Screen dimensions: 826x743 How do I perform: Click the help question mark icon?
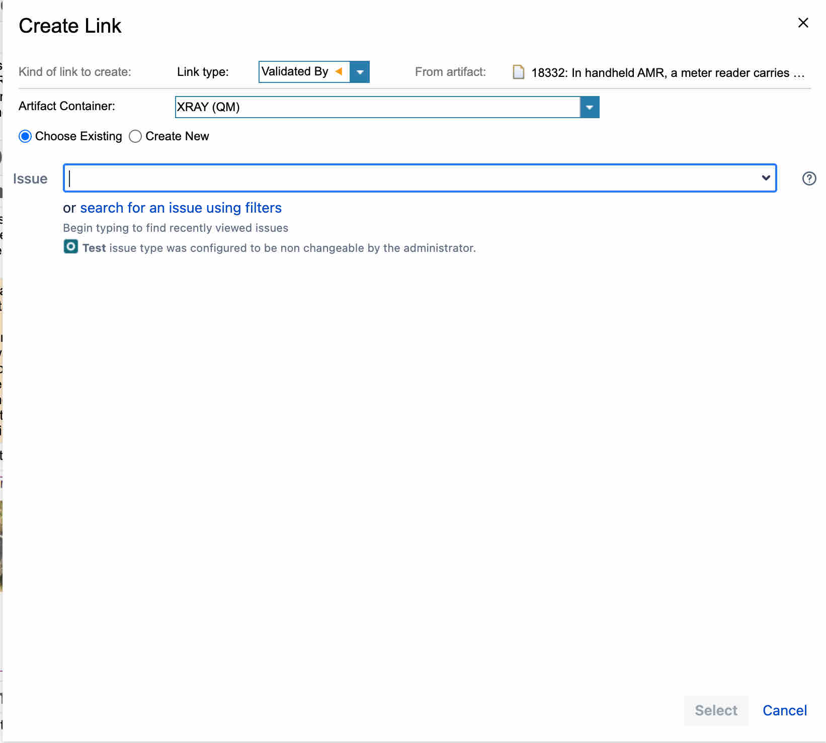click(809, 178)
